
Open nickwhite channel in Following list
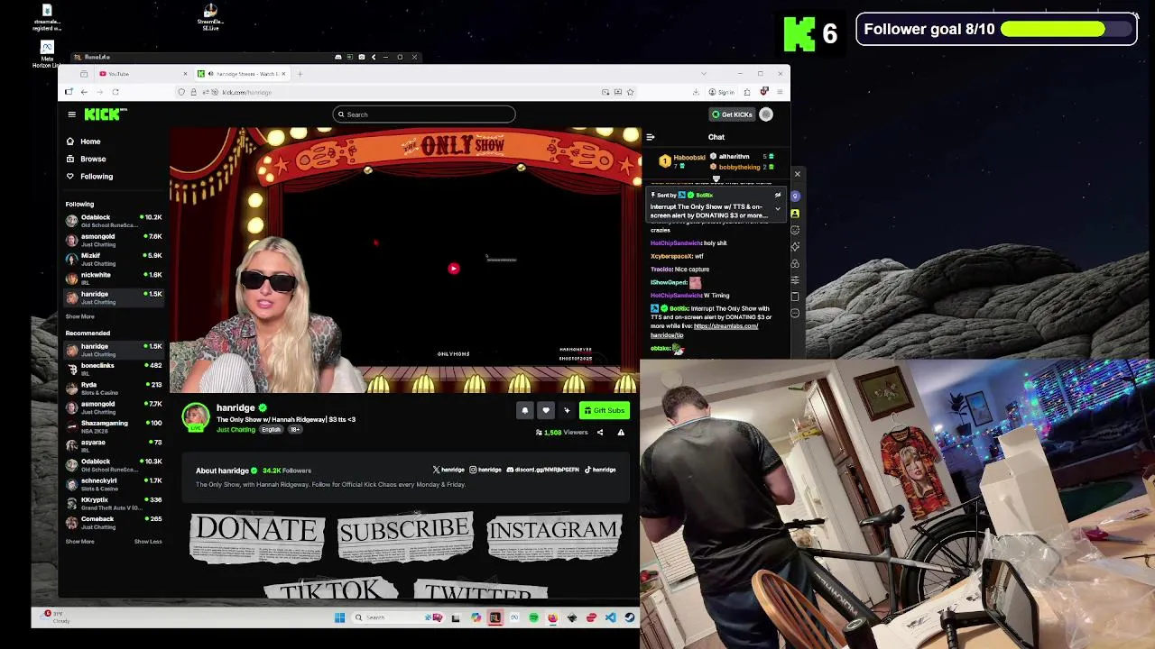[114, 279]
